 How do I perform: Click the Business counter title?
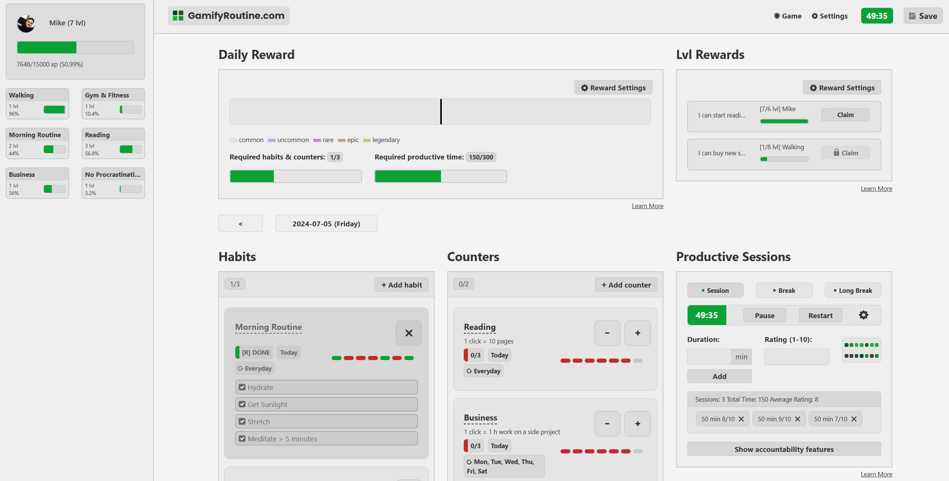click(x=480, y=418)
